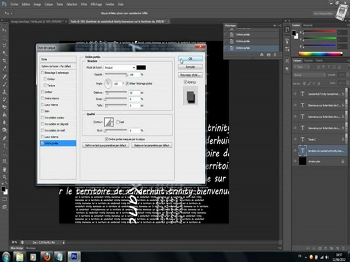
Task: Click the black shadow color swatch
Action: click(141, 68)
